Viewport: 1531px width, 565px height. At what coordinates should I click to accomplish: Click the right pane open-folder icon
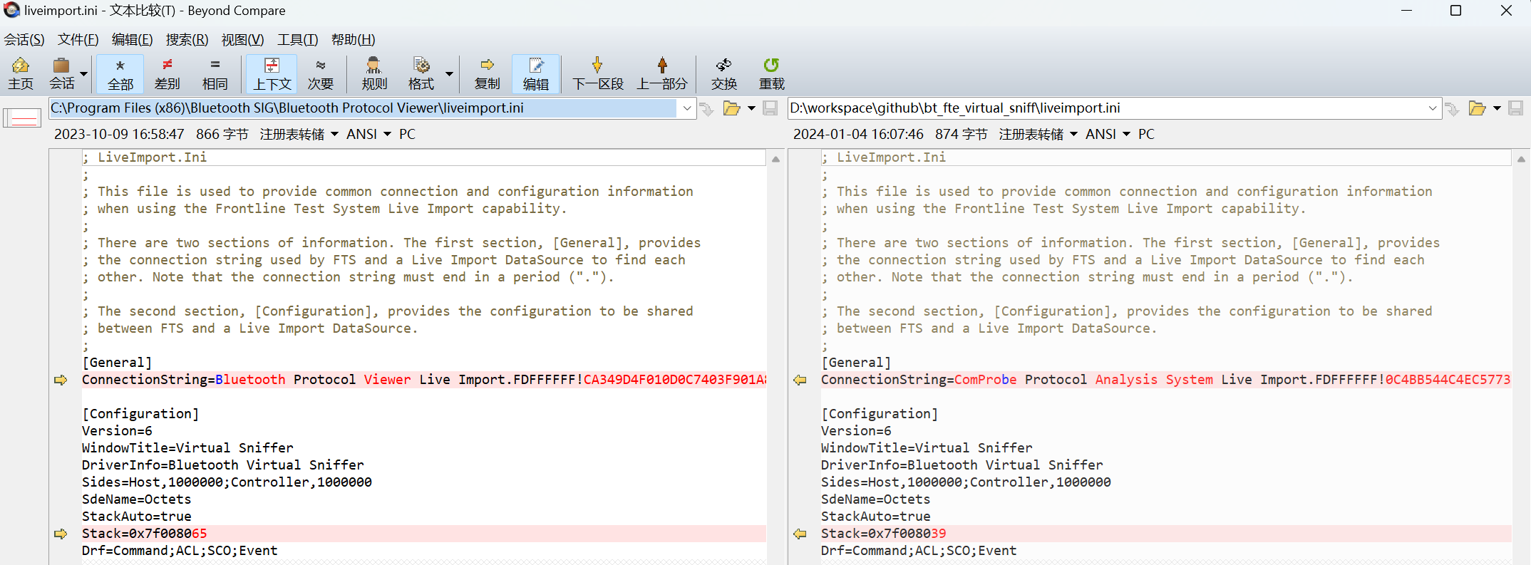[1477, 108]
